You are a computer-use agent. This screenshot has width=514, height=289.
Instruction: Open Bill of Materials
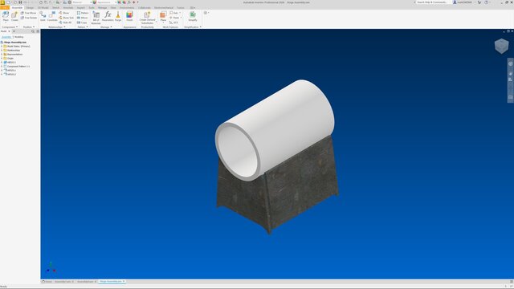(96, 18)
